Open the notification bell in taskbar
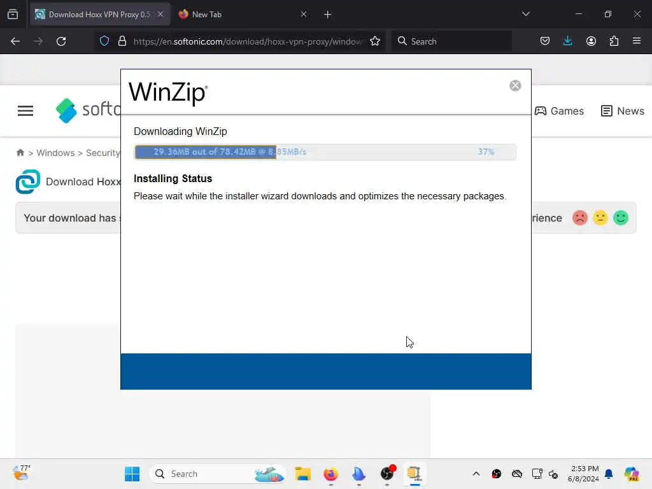This screenshot has width=652, height=489. 608,474
